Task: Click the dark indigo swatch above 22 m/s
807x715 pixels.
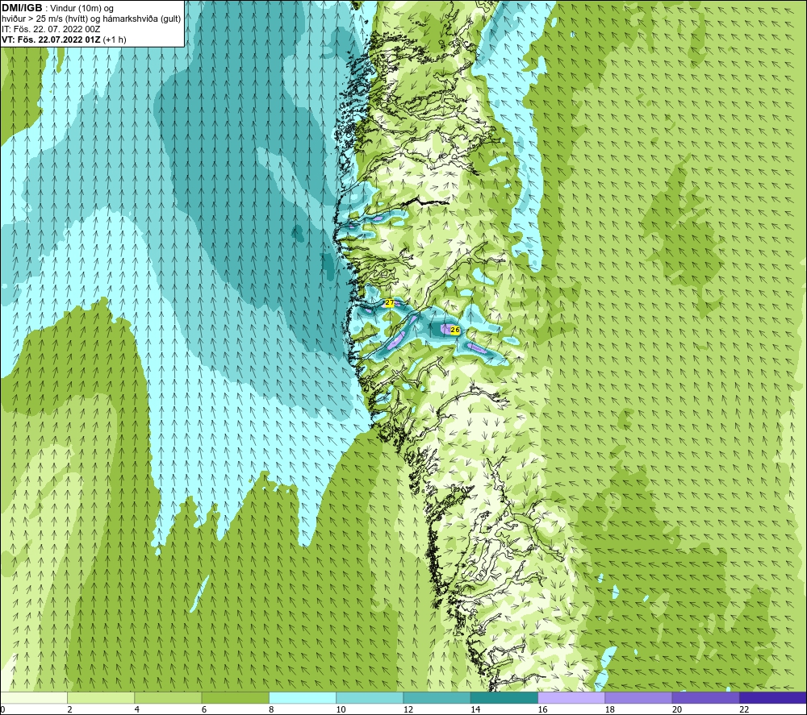Action: 773,697
